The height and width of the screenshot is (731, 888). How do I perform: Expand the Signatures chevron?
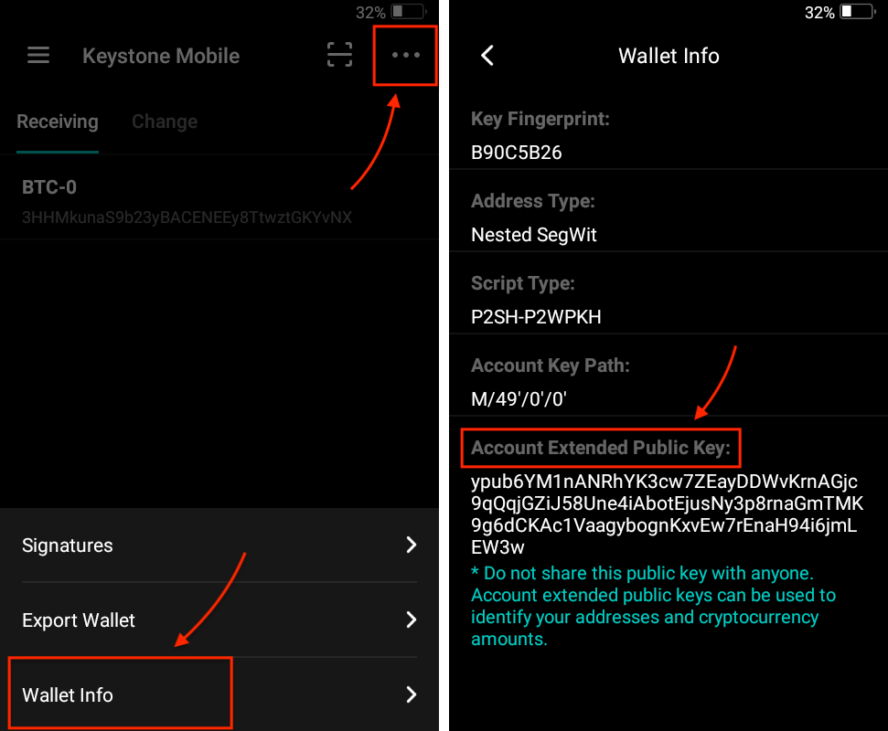(x=411, y=546)
